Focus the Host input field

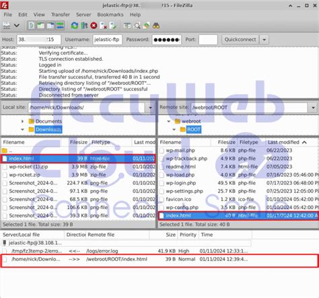(x=39, y=40)
